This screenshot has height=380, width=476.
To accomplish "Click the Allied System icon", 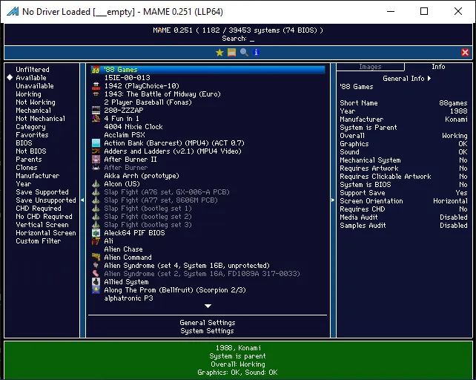I will [96, 282].
